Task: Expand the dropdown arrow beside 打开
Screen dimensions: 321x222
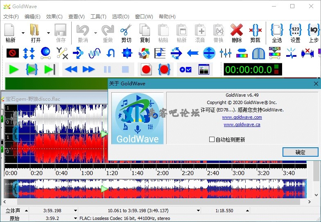Action: tap(48, 33)
